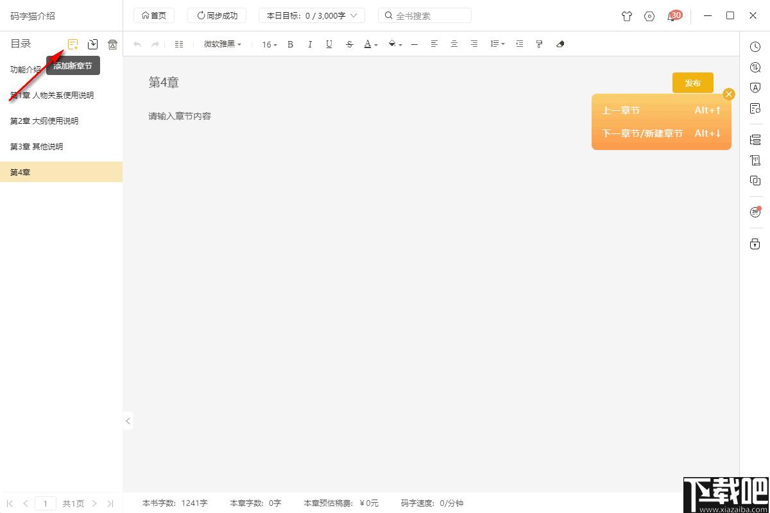The width and height of the screenshot is (770, 513).
Task: Open the chapter recycle bin icon
Action: pyautogui.click(x=112, y=44)
